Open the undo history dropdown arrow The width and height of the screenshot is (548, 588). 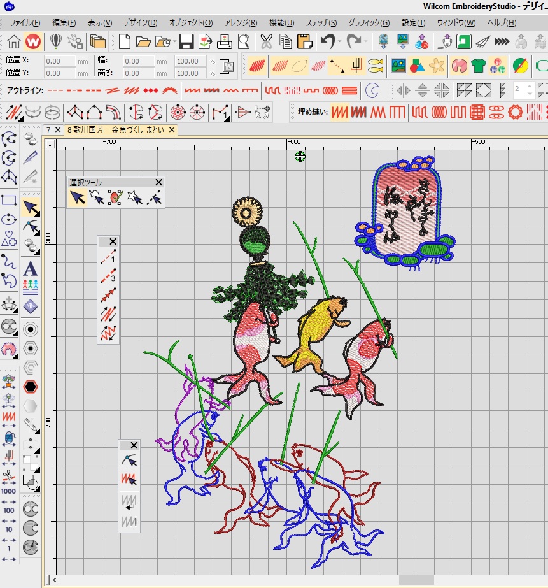(x=340, y=41)
